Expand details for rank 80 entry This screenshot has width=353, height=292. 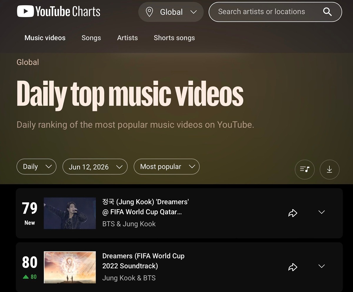point(322,266)
